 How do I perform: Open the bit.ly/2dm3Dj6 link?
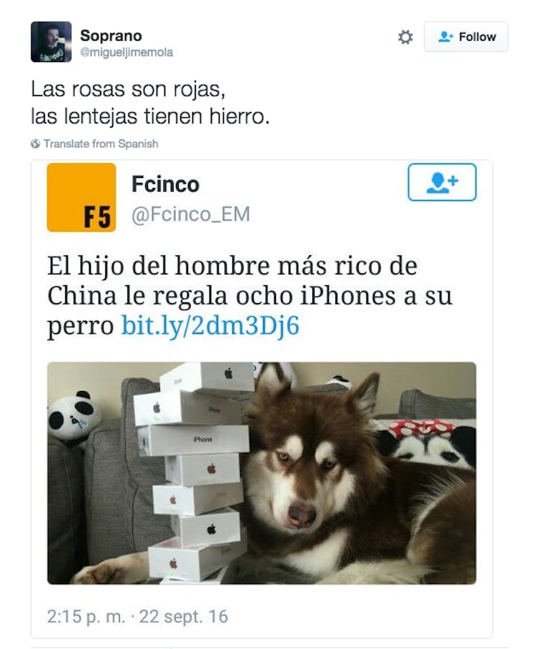pos(210,326)
